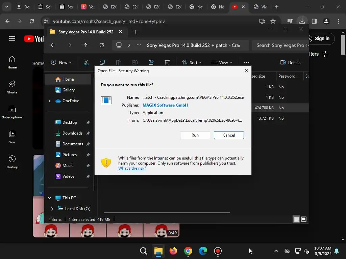The height and width of the screenshot is (259, 346).
Task: Expand the Local Disk (C:) node
Action: point(52,209)
